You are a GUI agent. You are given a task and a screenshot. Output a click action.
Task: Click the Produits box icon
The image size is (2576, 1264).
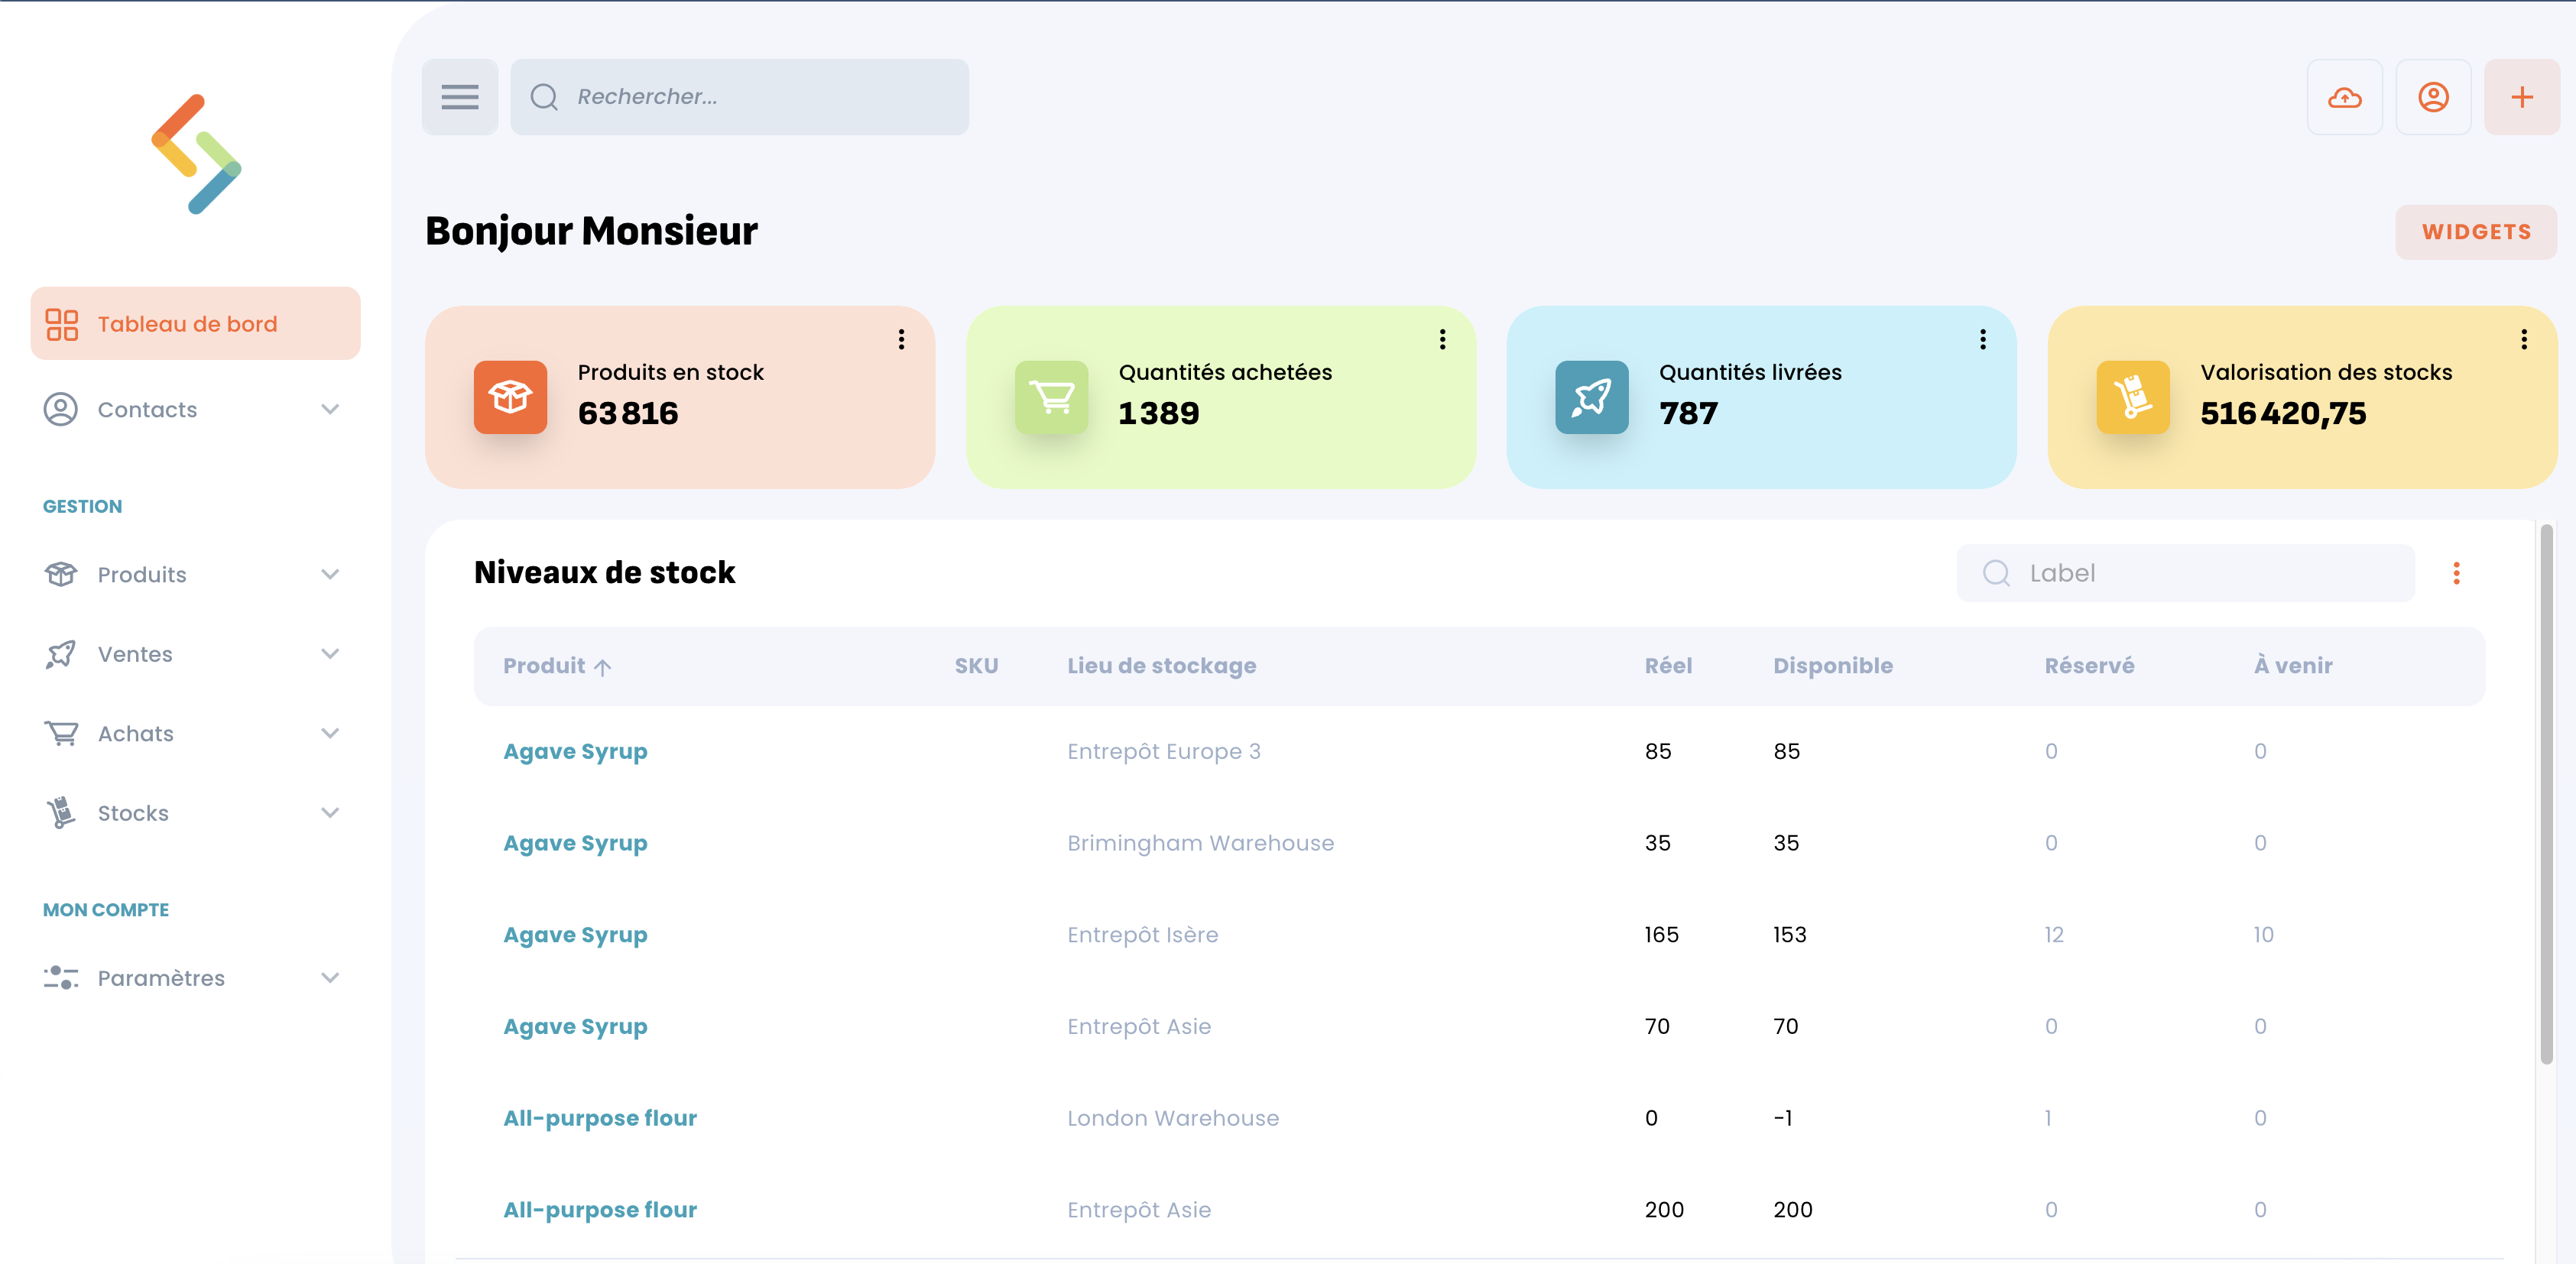point(61,574)
